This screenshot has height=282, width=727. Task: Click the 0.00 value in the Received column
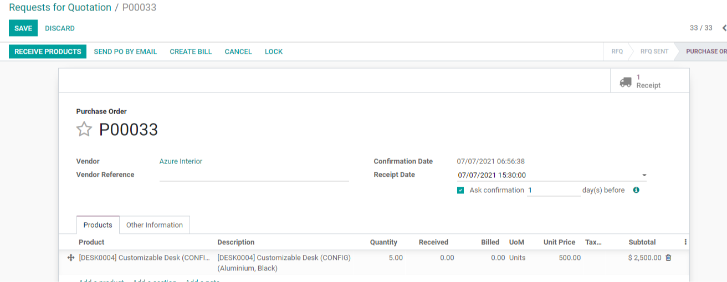(x=447, y=258)
